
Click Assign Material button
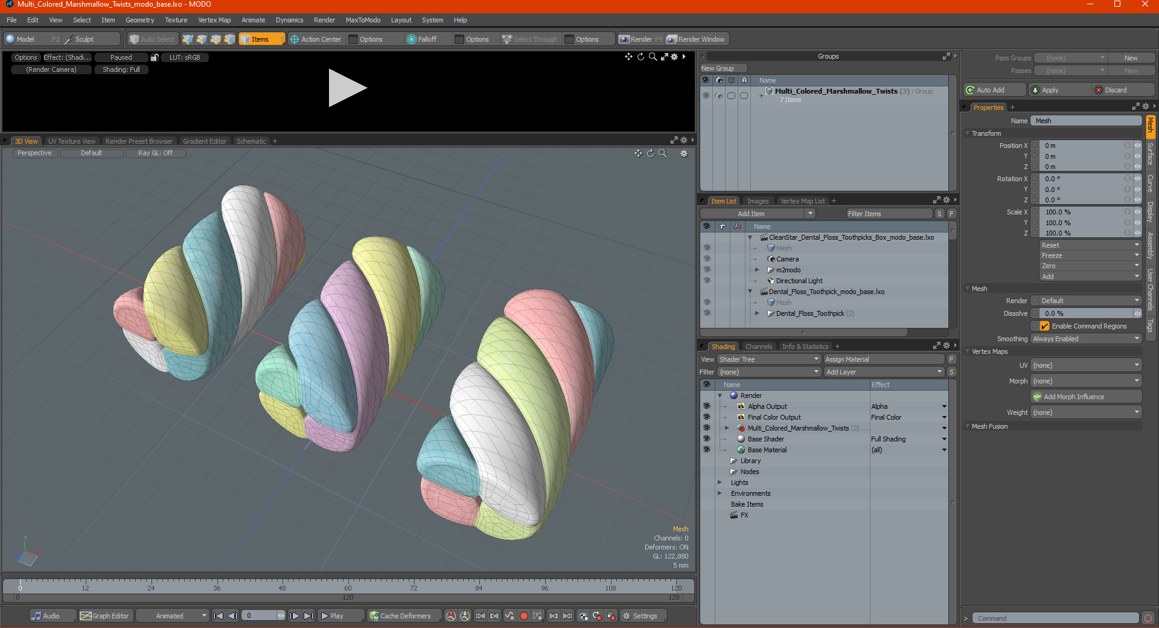point(884,359)
